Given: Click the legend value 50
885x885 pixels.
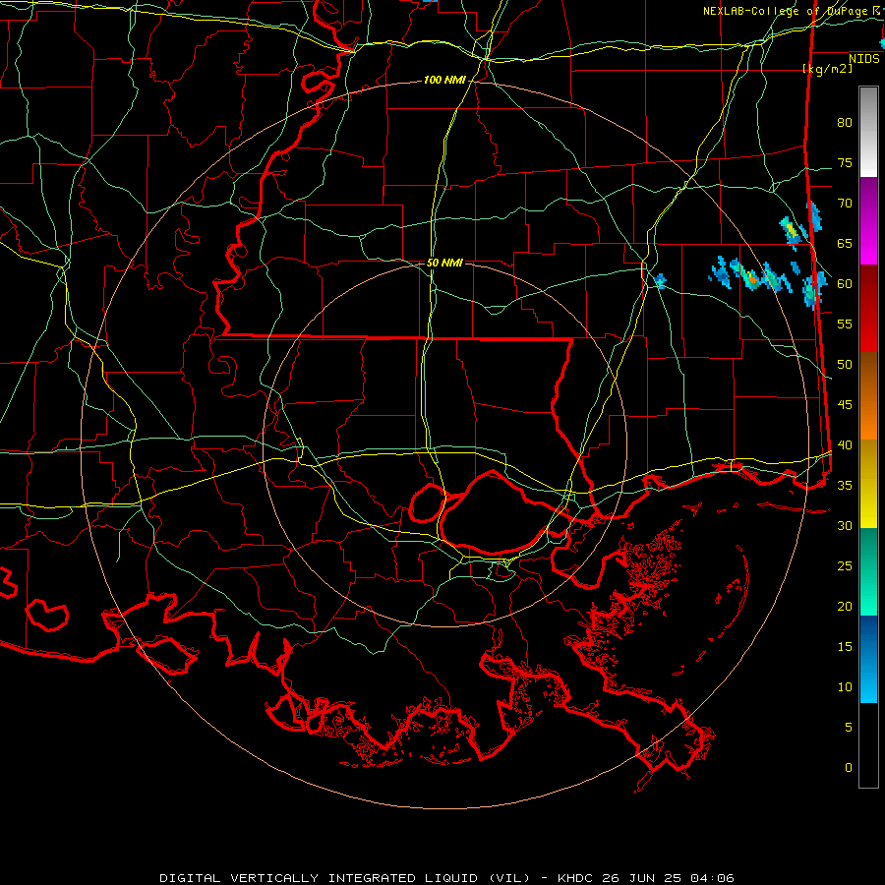Looking at the screenshot, I should coord(845,365).
